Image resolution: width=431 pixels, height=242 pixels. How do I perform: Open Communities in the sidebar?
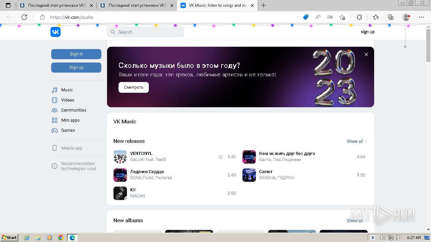[x=74, y=110]
